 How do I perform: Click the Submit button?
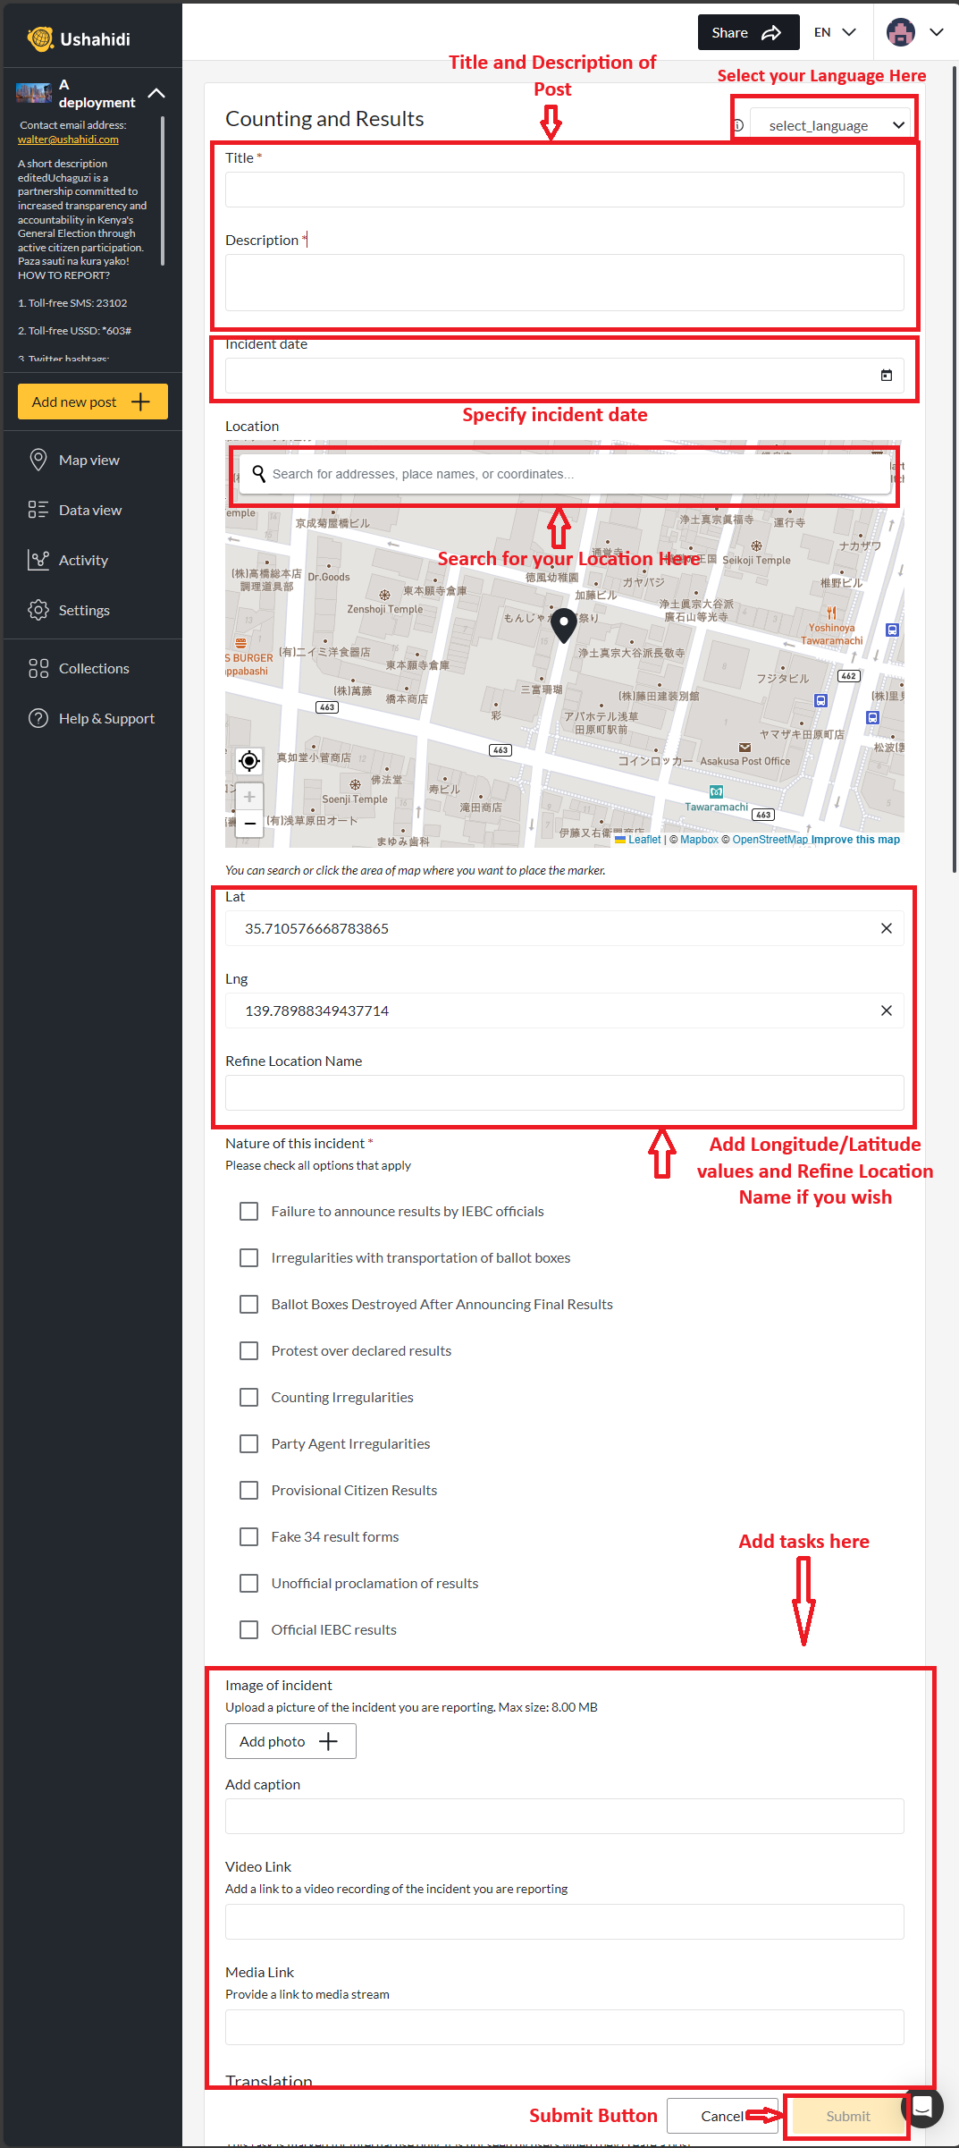(847, 2116)
